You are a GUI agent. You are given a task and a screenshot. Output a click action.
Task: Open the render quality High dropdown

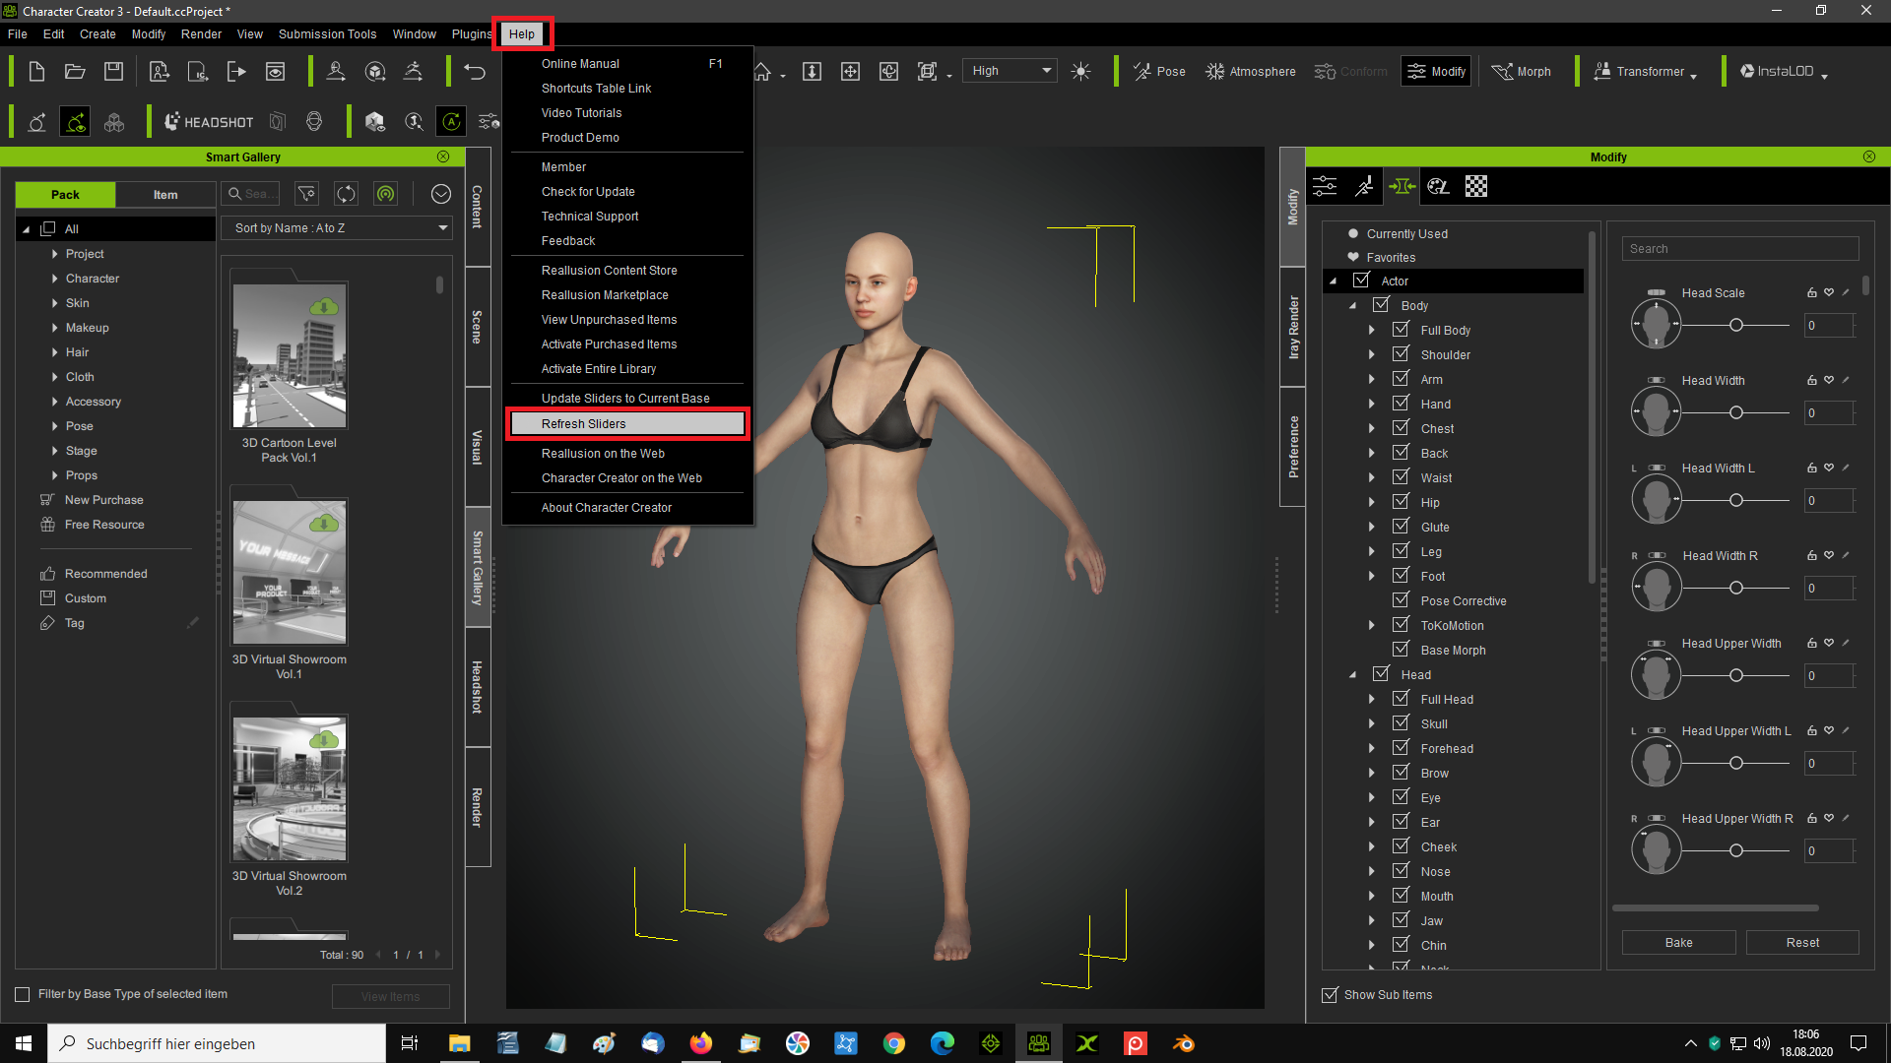click(x=1010, y=71)
